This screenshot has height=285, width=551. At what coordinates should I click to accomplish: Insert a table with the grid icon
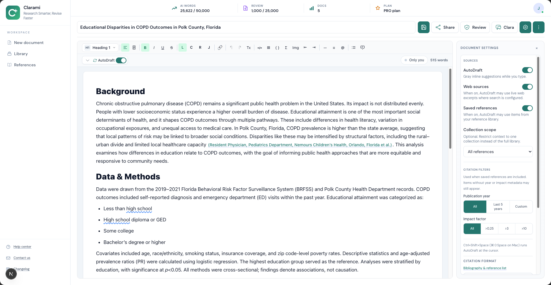pos(268,47)
